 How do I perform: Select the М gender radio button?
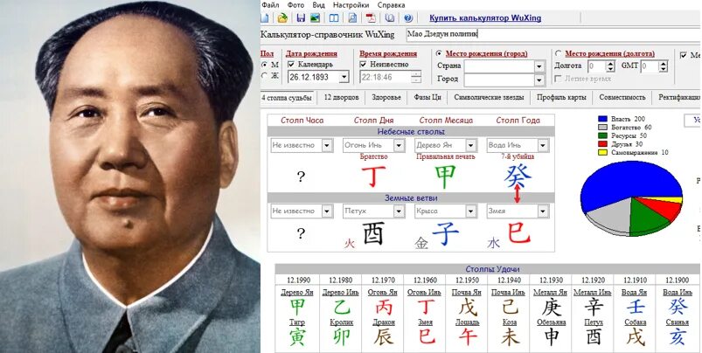point(264,66)
